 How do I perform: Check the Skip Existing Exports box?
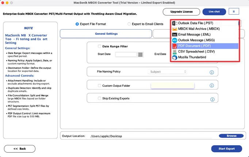pos(99,98)
